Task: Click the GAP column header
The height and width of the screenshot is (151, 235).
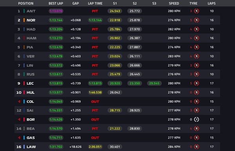Action: pos(76,3)
